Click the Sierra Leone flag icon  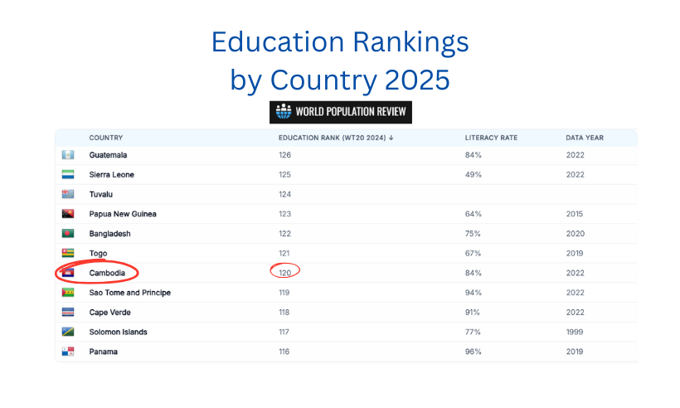click(x=68, y=174)
